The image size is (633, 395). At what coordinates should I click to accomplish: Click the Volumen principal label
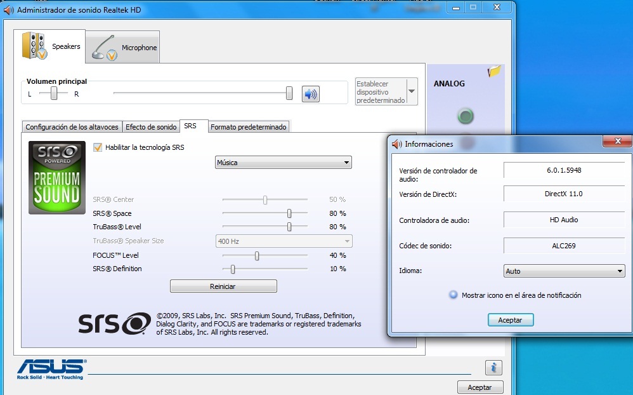(56, 81)
